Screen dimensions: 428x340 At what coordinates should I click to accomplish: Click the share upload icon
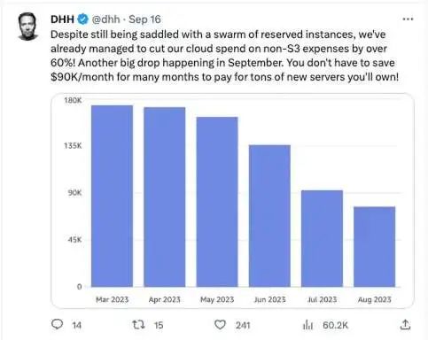coord(405,325)
